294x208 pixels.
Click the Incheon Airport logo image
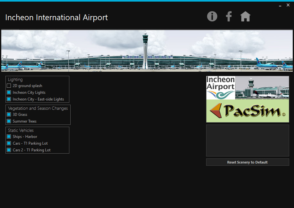pos(220,88)
